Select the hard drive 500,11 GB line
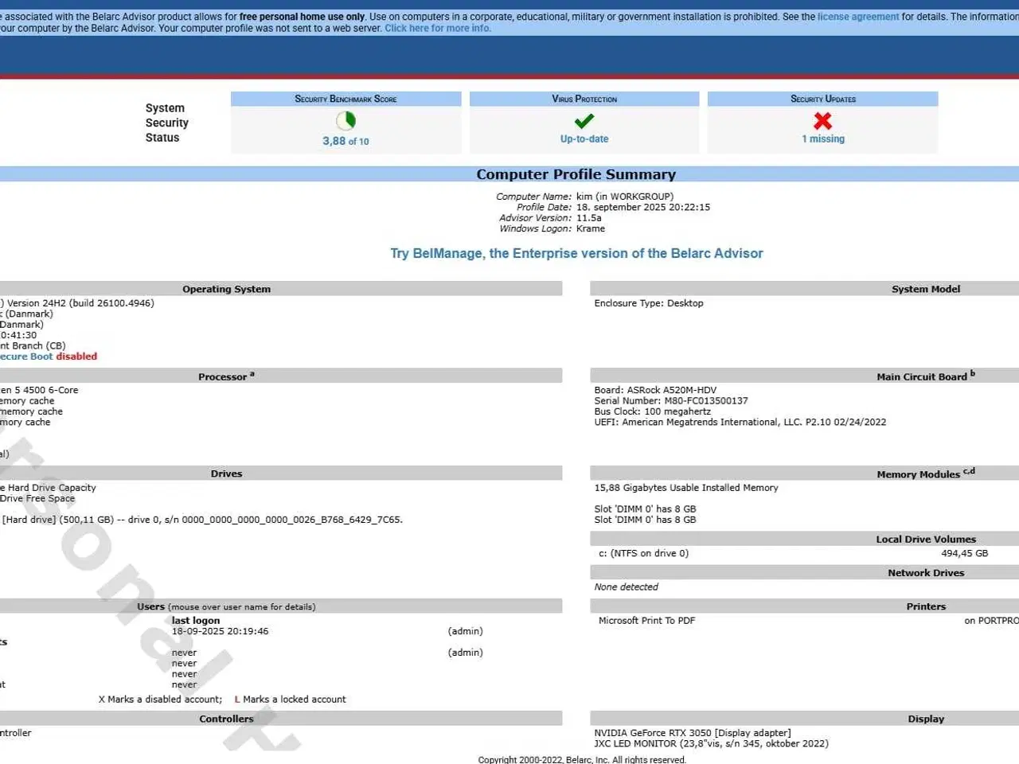Image resolution: width=1019 pixels, height=764 pixels. tap(201, 520)
